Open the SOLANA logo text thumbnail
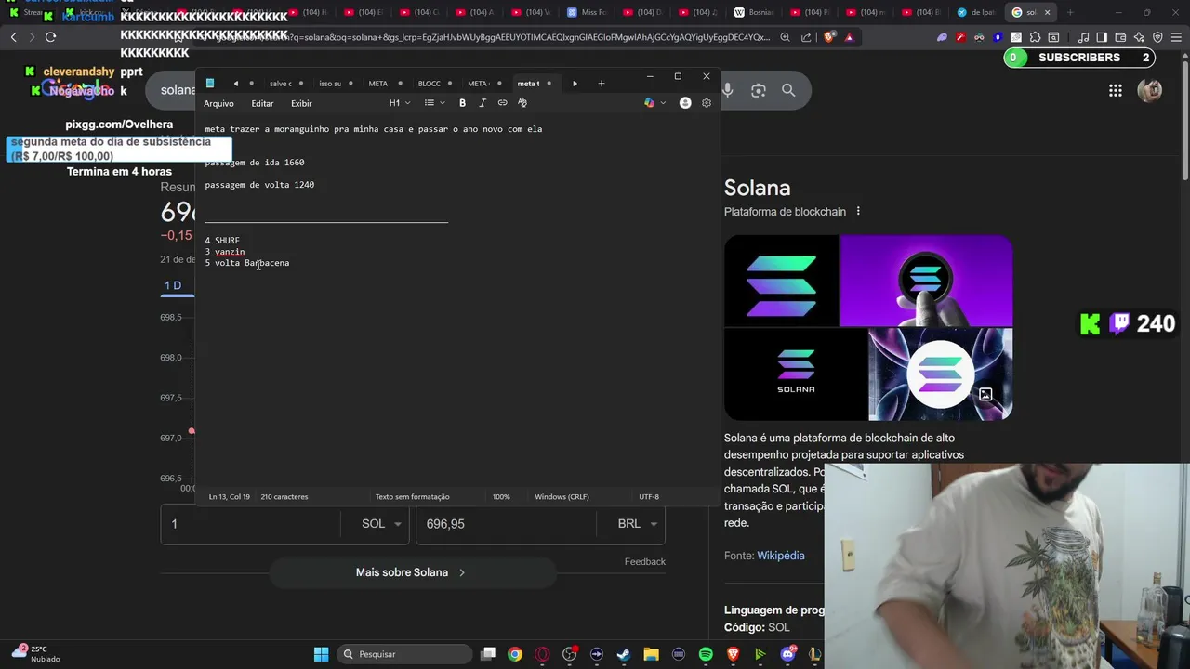This screenshot has height=669, width=1190. click(x=795, y=374)
